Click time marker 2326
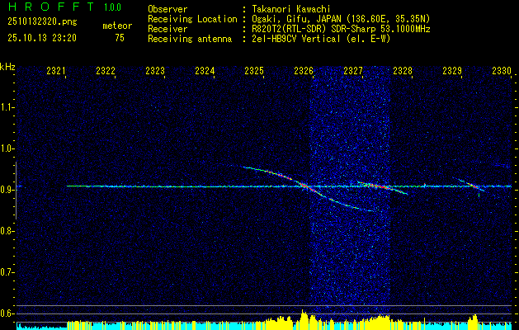Viewport: 519px width, 330px height. coord(304,71)
